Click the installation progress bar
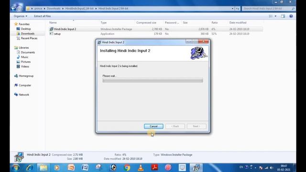 tap(153, 80)
